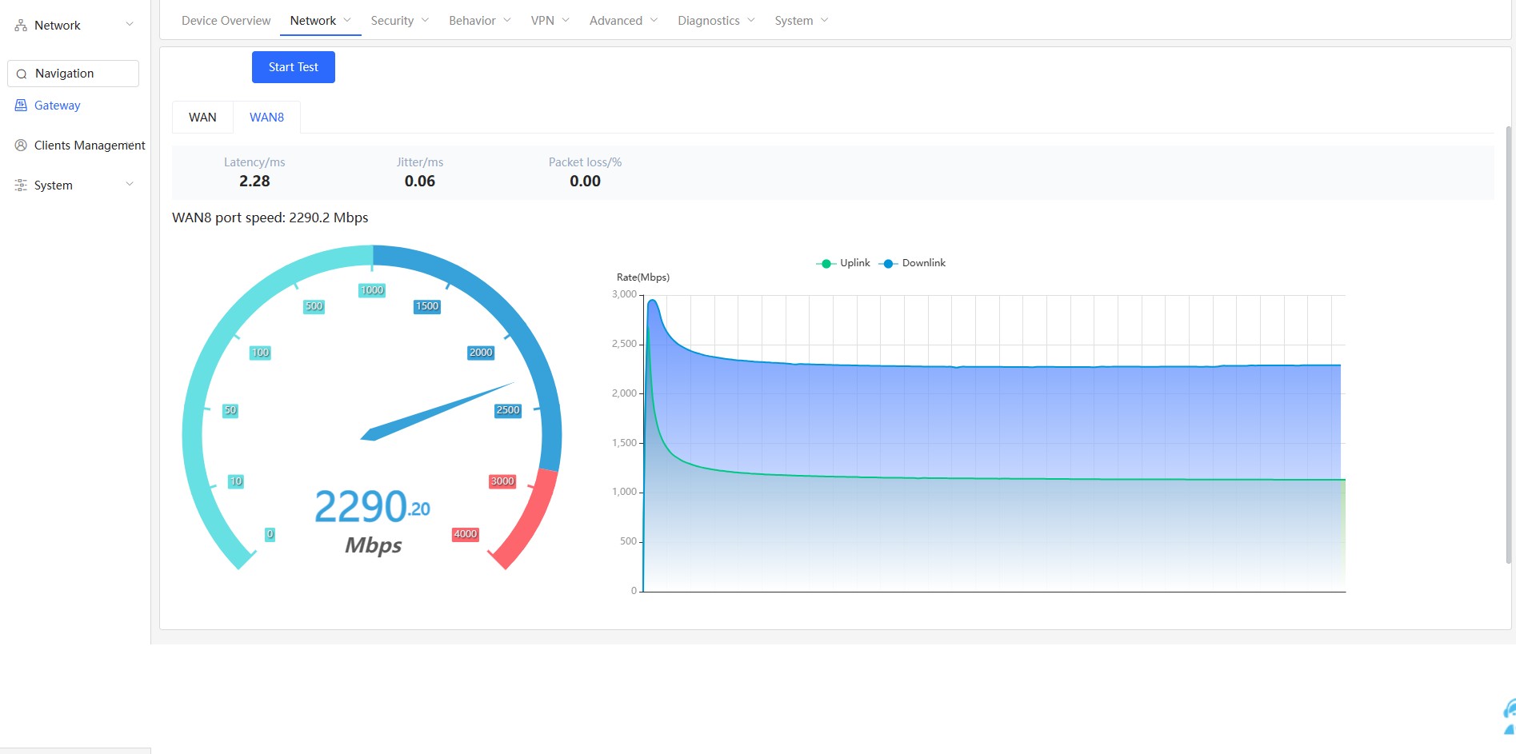Screen dimensions: 1516x754
Task: Click the Latency value 2.28
Action: point(254,182)
